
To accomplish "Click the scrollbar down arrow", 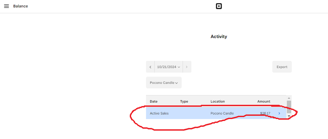I will pyautogui.click(x=289, y=116).
